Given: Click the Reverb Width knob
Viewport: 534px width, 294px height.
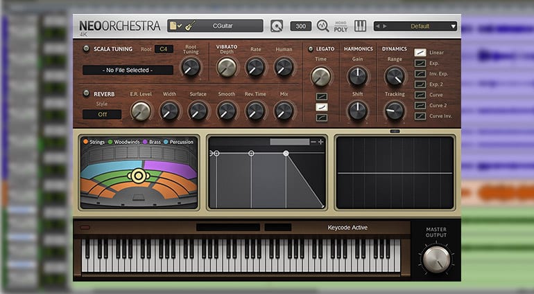Looking at the screenshot, I should [169, 111].
